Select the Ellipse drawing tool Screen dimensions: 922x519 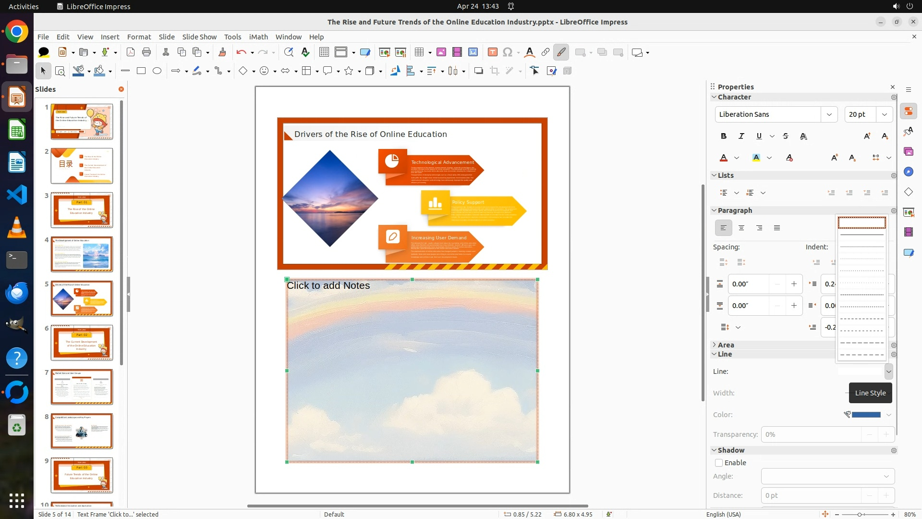point(157,71)
